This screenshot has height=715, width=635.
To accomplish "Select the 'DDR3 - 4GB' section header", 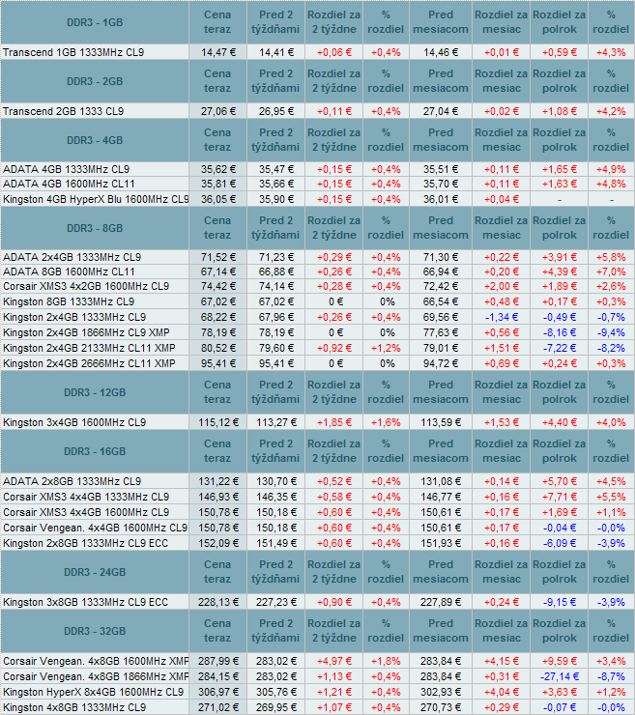I will click(95, 140).
